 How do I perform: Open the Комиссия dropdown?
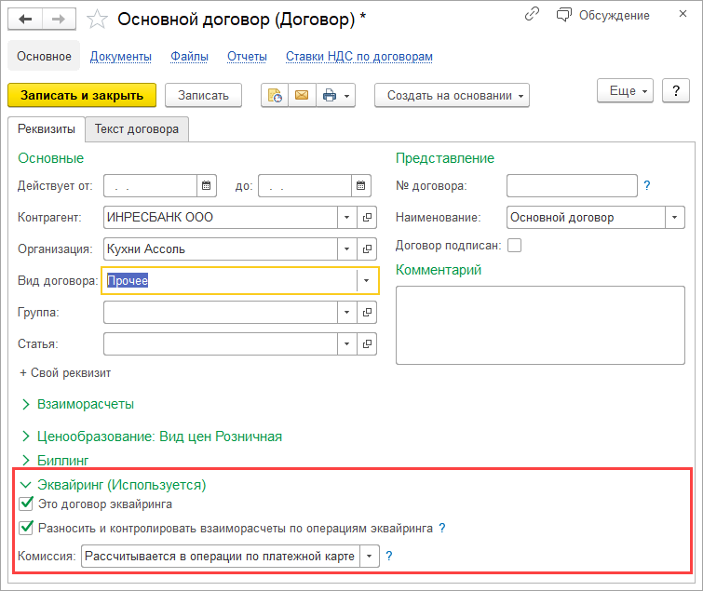click(x=370, y=556)
